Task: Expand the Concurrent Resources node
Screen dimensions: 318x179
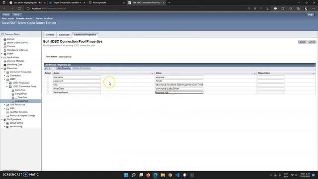Action: [4, 72]
